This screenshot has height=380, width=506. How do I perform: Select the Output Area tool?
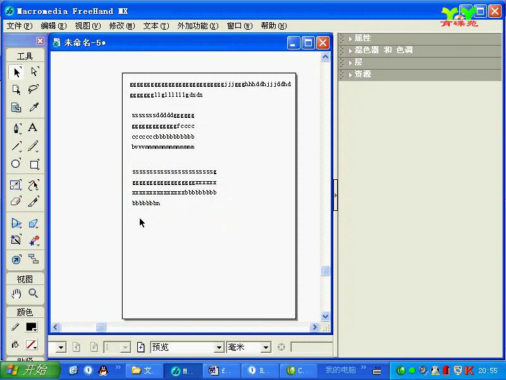coord(16,107)
